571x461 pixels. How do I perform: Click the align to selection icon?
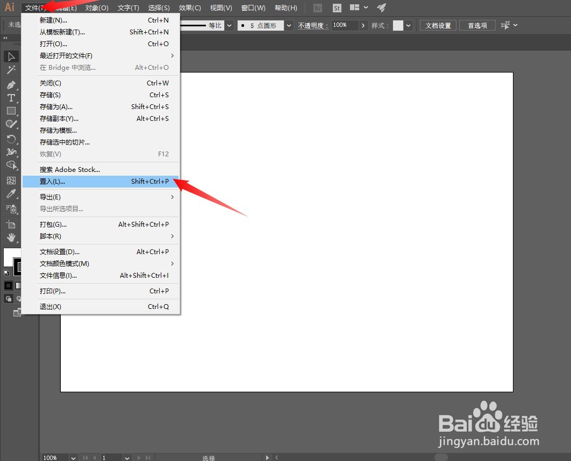[505, 25]
